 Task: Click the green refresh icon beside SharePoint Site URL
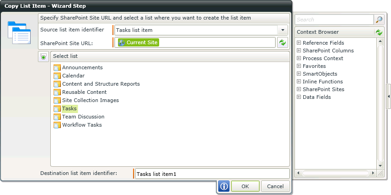point(283,42)
